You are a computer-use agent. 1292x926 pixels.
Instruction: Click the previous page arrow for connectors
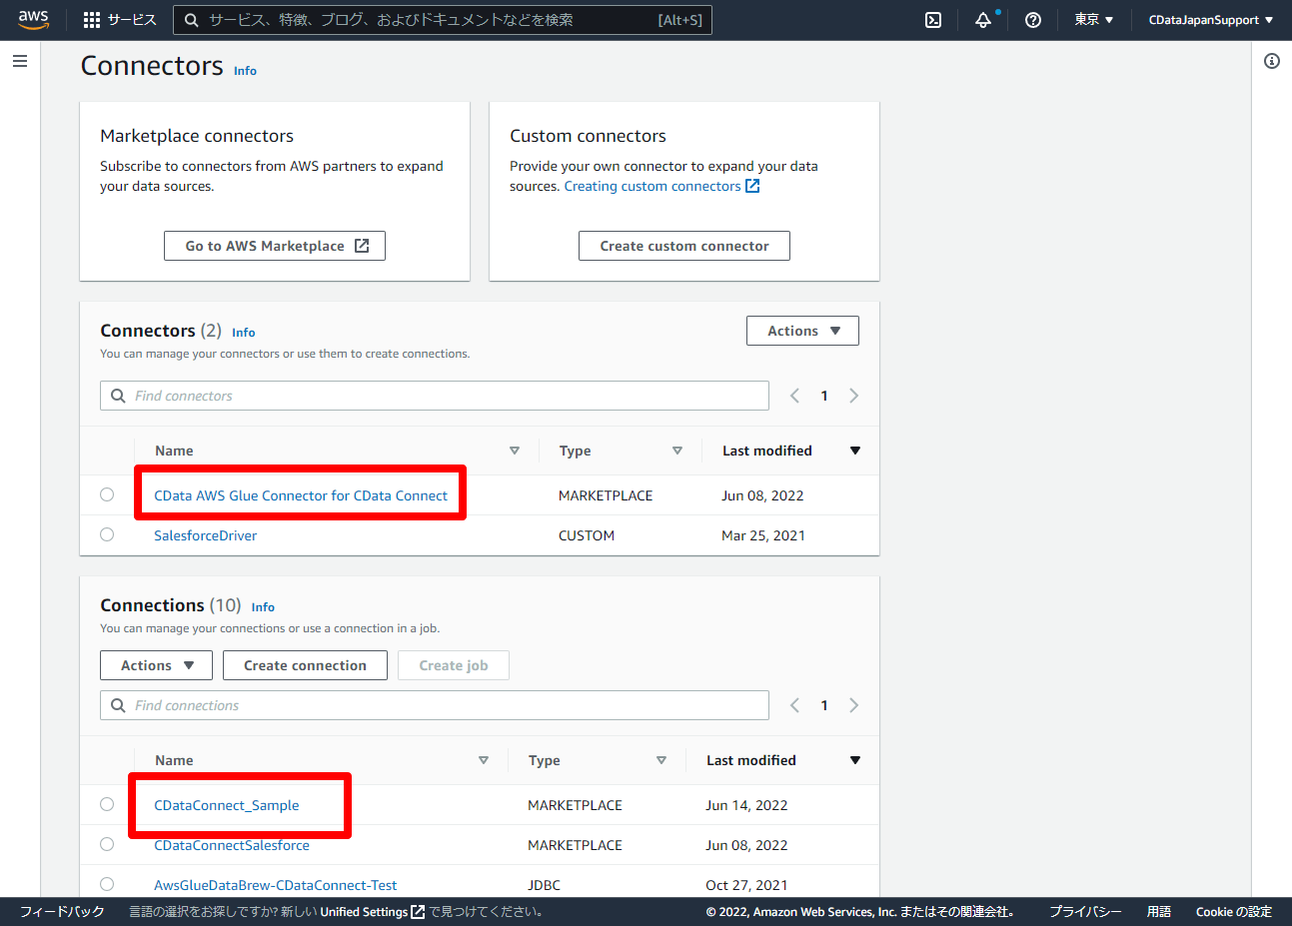tap(794, 396)
